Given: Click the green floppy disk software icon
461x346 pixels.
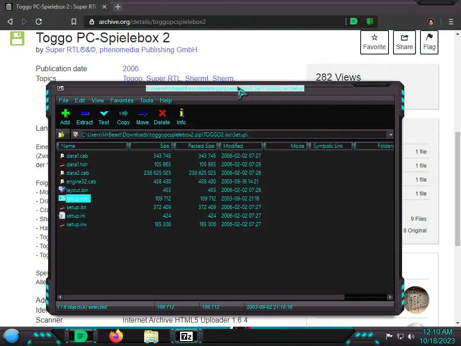Looking at the screenshot, I should click(17, 38).
